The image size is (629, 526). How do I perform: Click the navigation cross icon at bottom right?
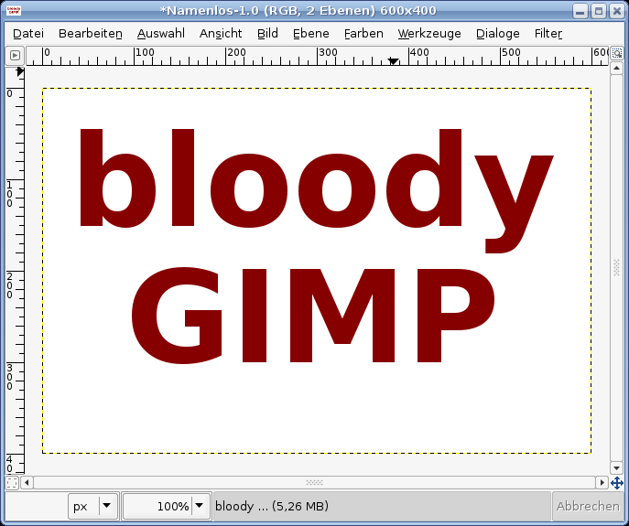click(x=617, y=483)
